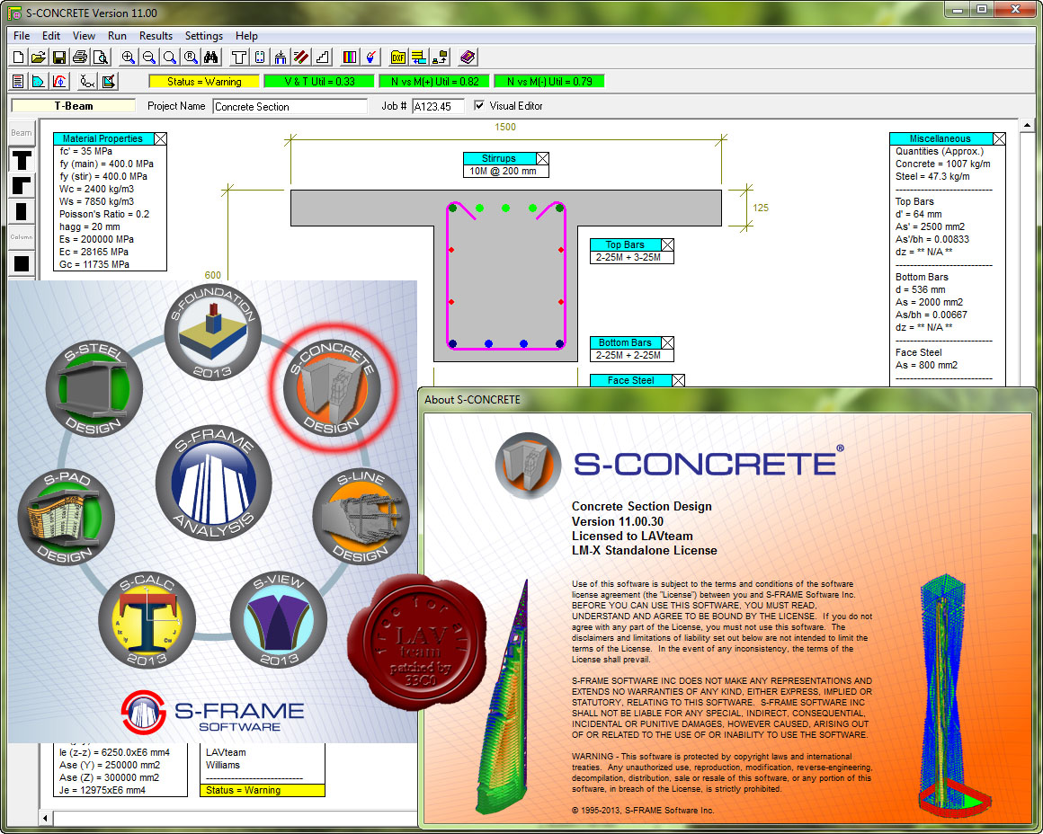1043x834 pixels.
Task: Open the text report icon
Action: coord(18,81)
